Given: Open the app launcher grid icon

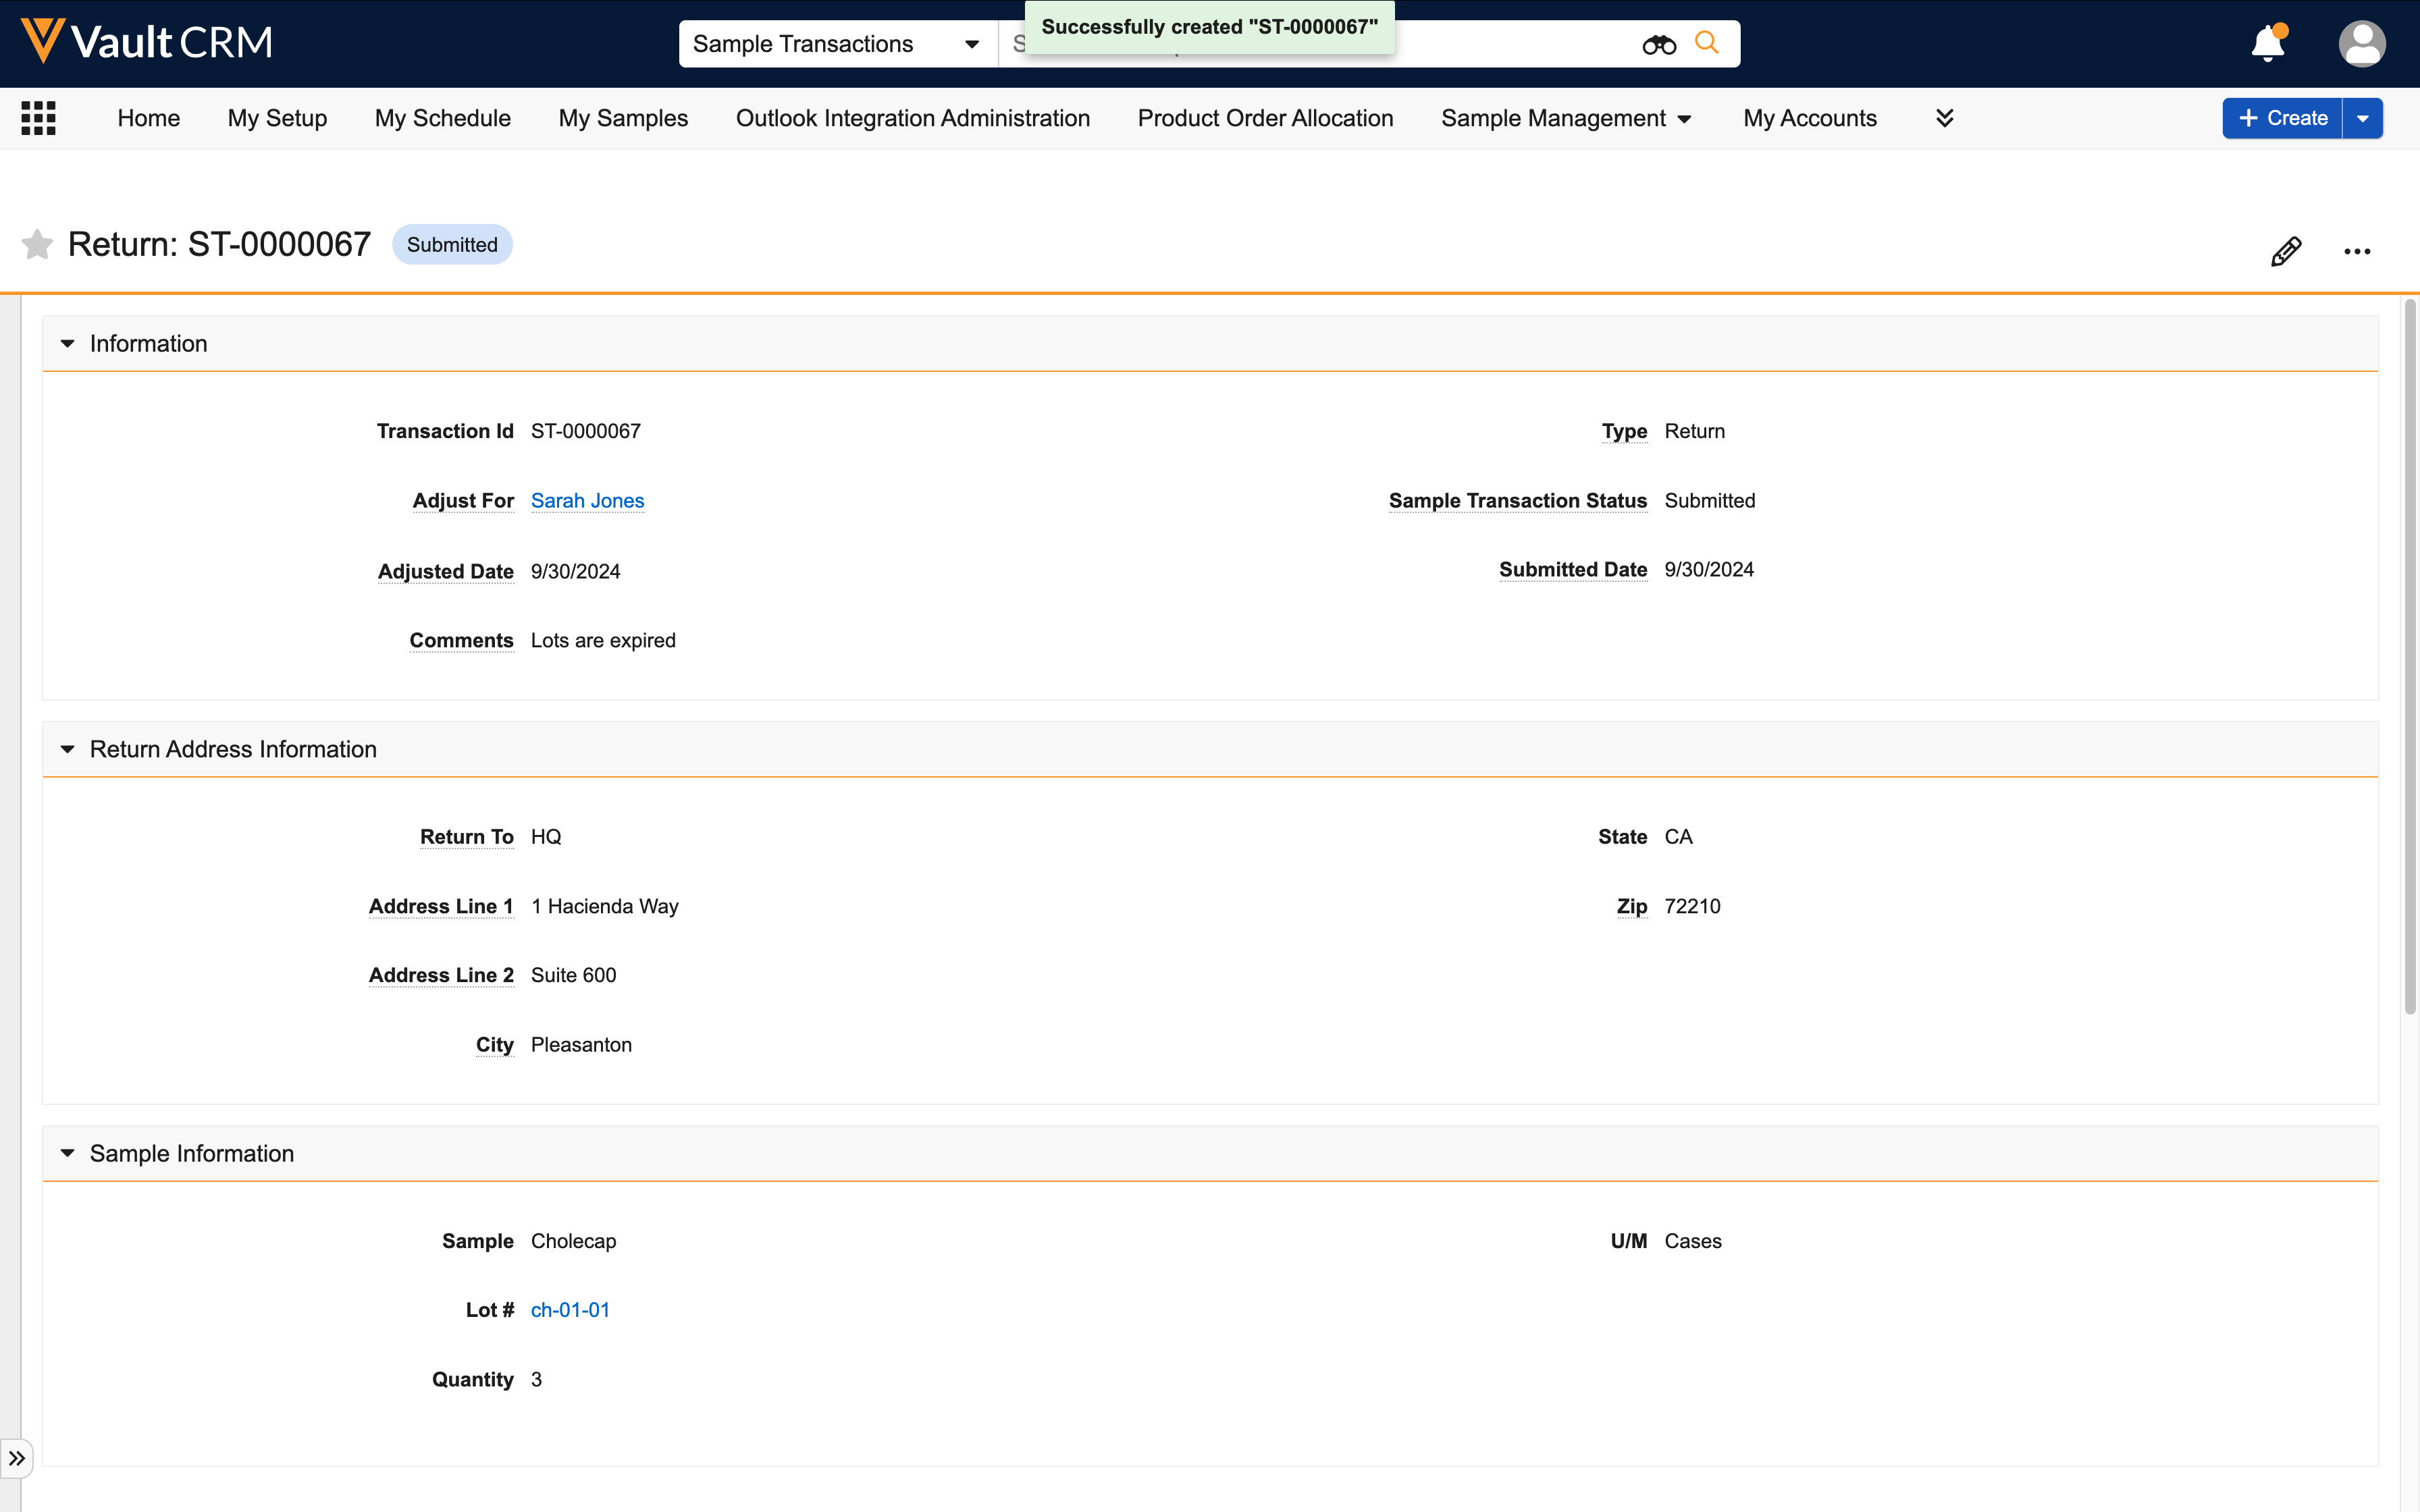Looking at the screenshot, I should coord(38,118).
